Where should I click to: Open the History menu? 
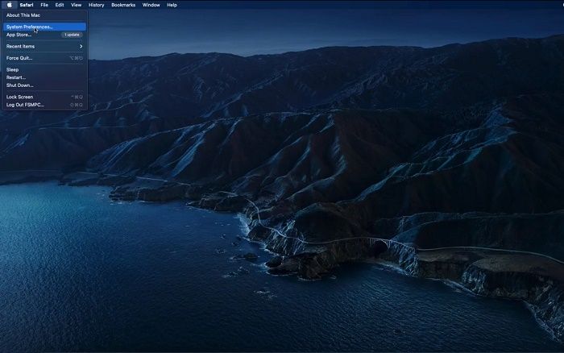pyautogui.click(x=97, y=5)
